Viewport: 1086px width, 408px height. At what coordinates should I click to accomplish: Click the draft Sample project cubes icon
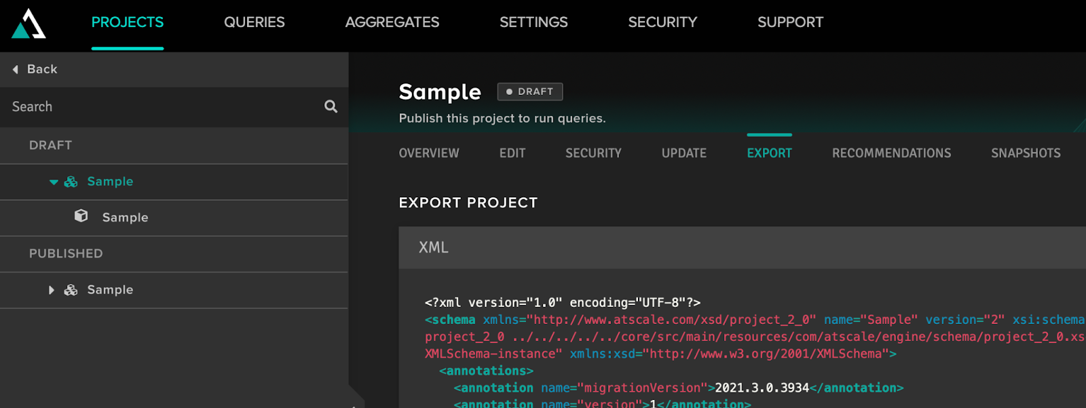pyautogui.click(x=71, y=182)
